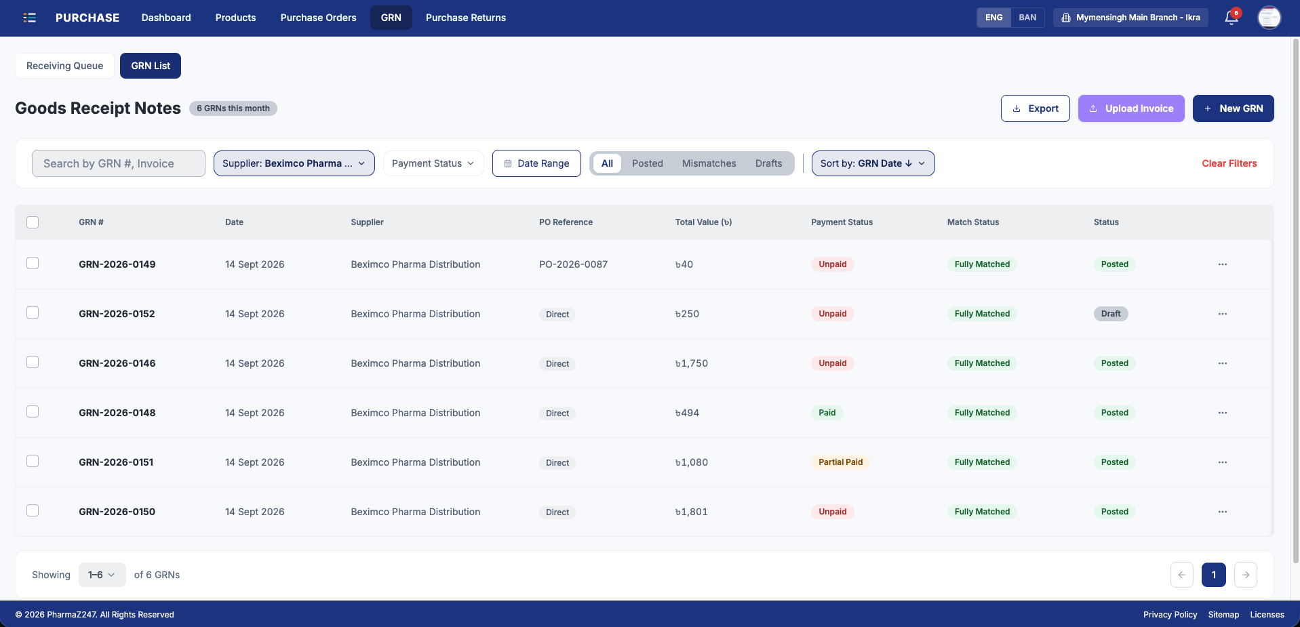Open the Mymensingh Main Branch selector

pos(1130,18)
